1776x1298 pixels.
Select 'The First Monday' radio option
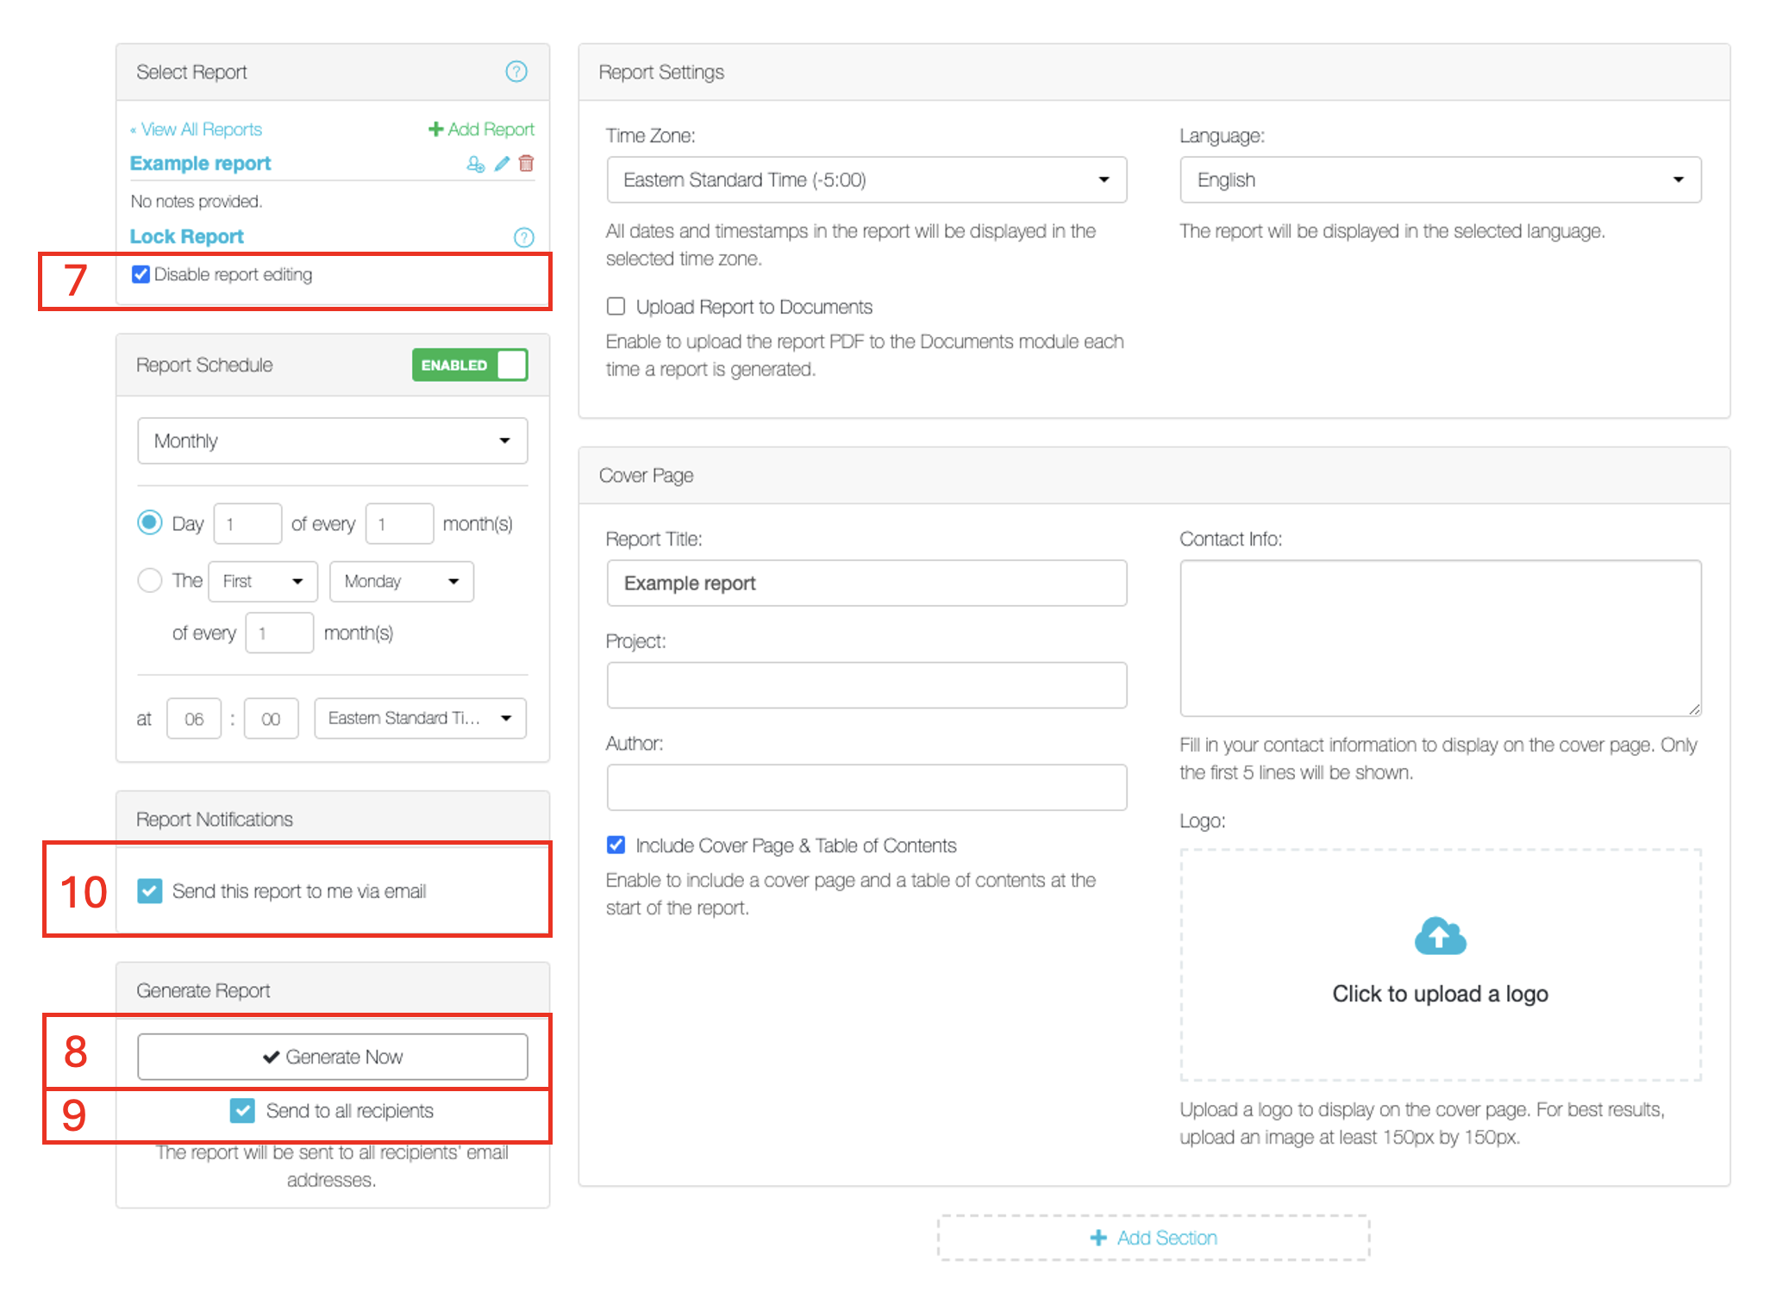coord(150,580)
